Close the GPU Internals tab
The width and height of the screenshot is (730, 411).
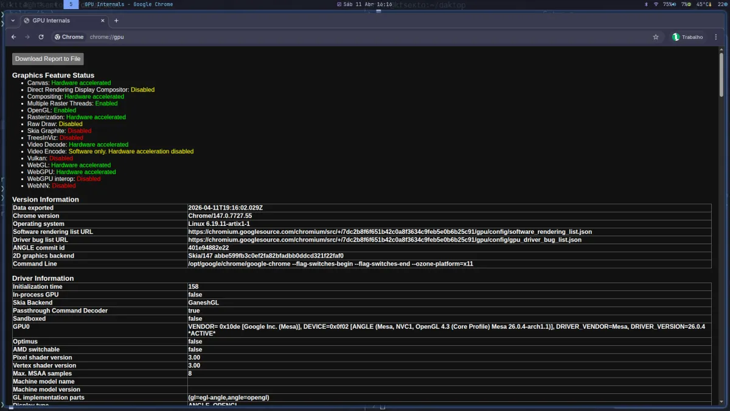pyautogui.click(x=102, y=21)
